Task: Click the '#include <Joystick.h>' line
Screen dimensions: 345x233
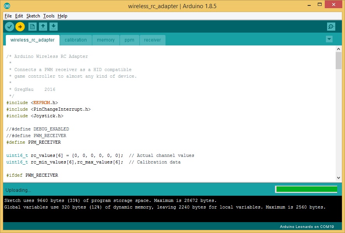Action: click(35, 116)
